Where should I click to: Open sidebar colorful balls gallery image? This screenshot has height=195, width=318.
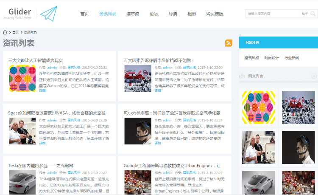258,107
